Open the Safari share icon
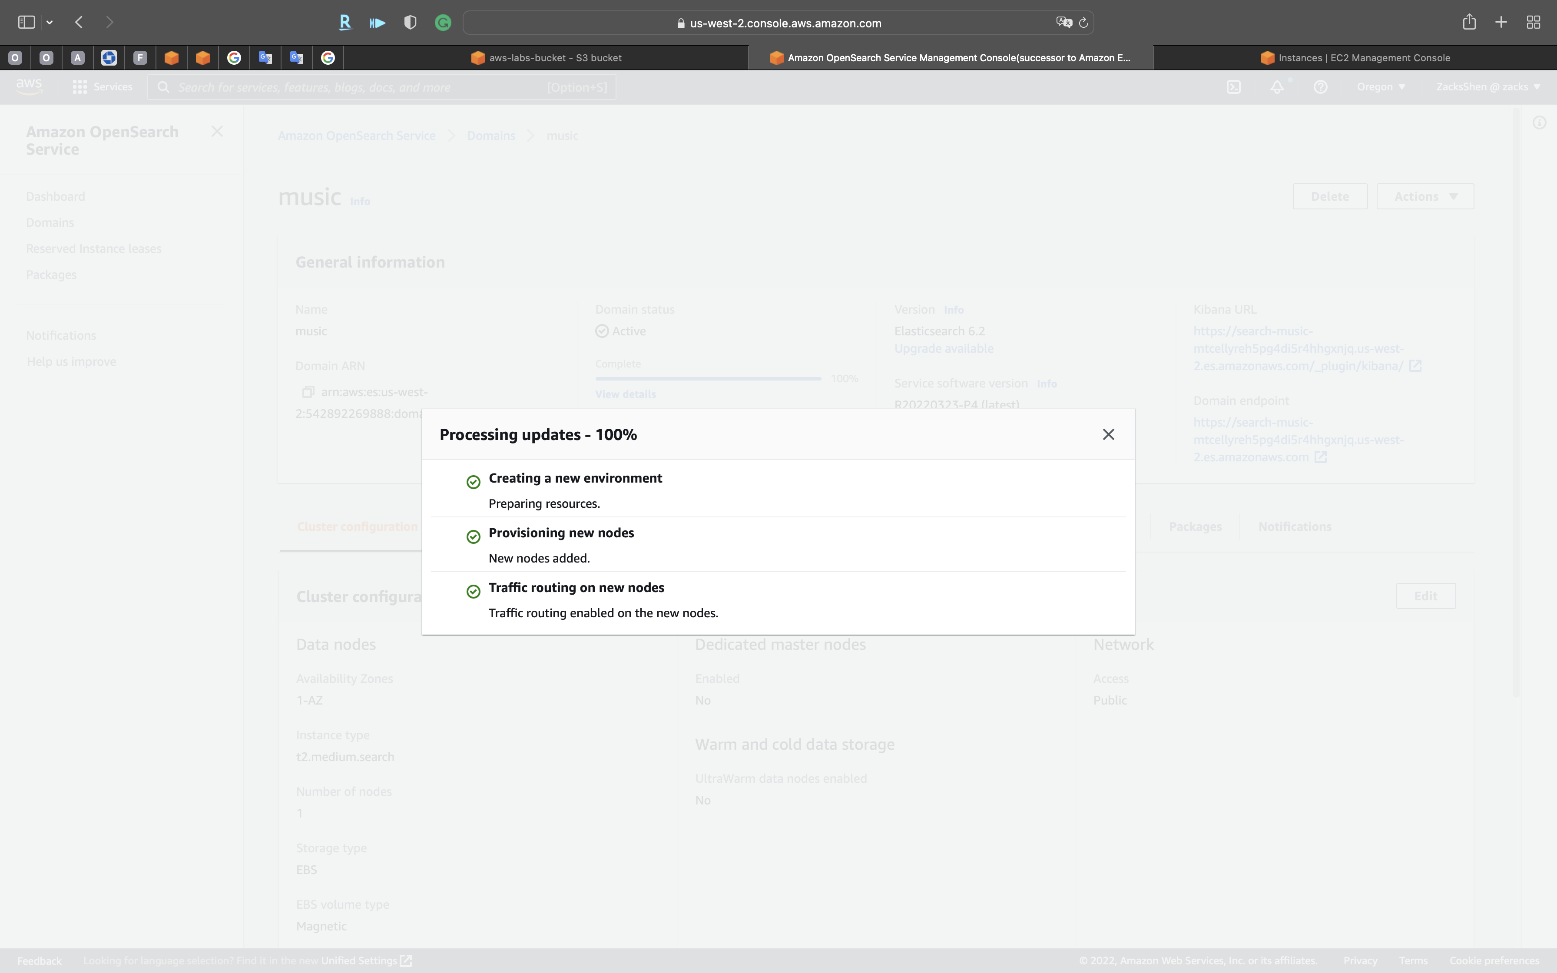 1469,23
